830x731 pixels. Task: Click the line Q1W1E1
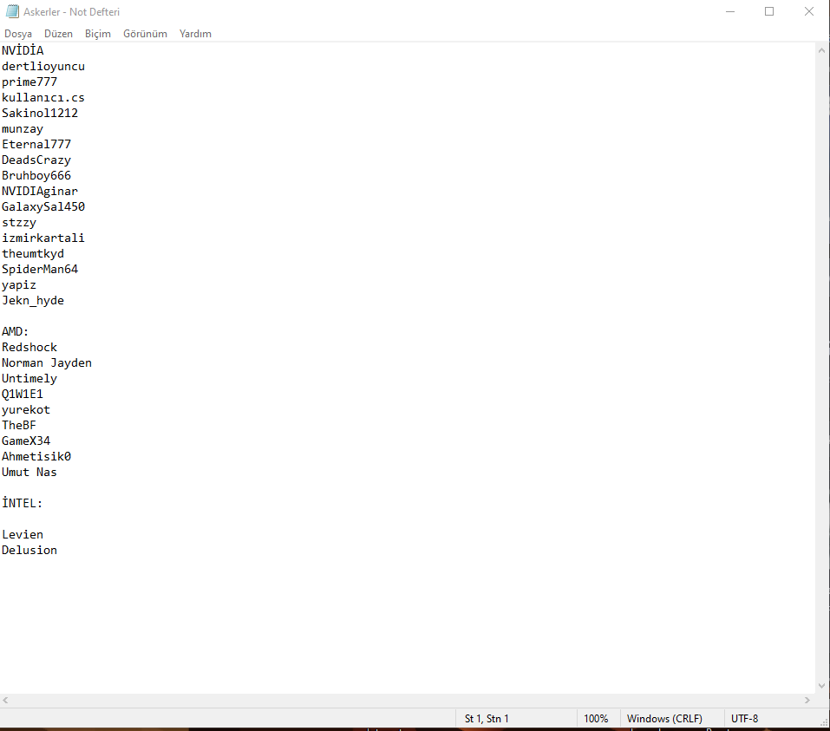(23, 395)
